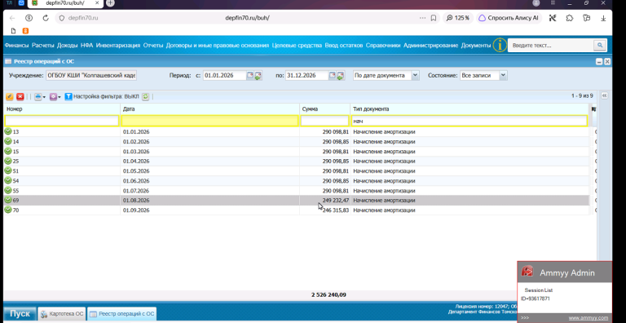The width and height of the screenshot is (626, 323).
Task: Click the Учреждение input field
Action: tap(91, 75)
